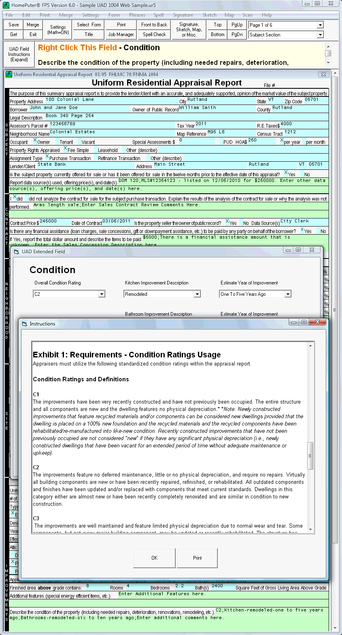
Task: Open the File menu
Action: tap(9, 15)
